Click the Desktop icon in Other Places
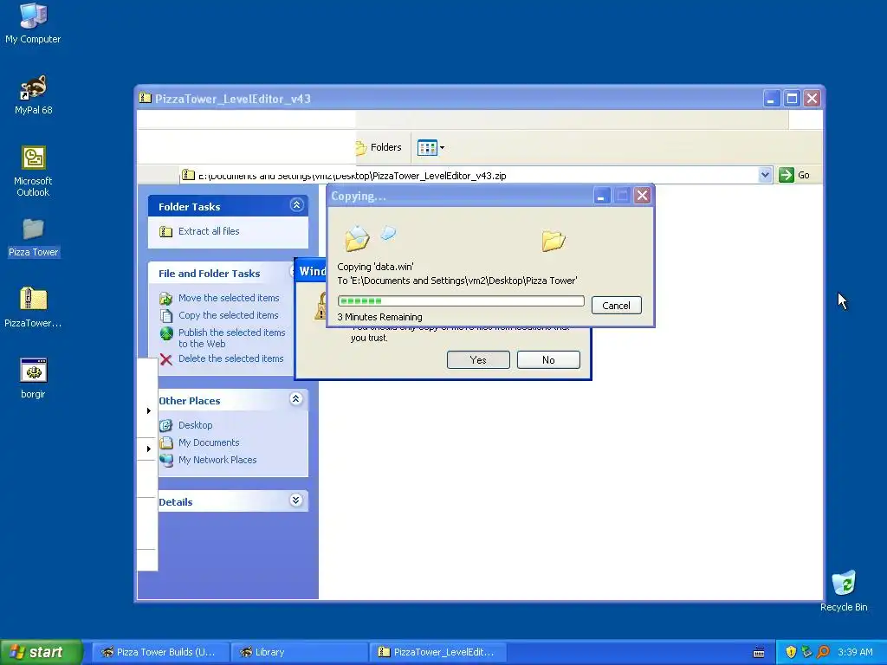The height and width of the screenshot is (665, 887). tap(165, 425)
